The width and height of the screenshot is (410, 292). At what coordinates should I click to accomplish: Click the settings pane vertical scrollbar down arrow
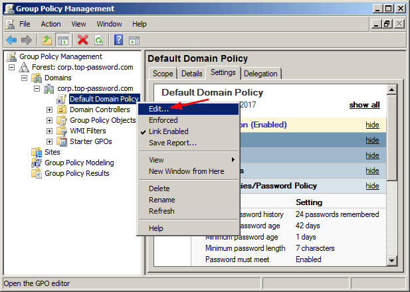pos(392,260)
